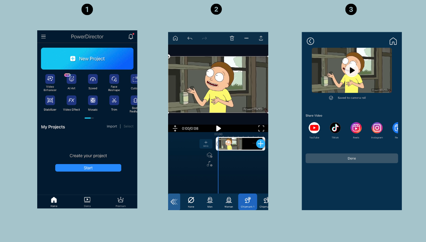426x242 pixels.
Task: Tap the New Project button
Action: [87, 58]
